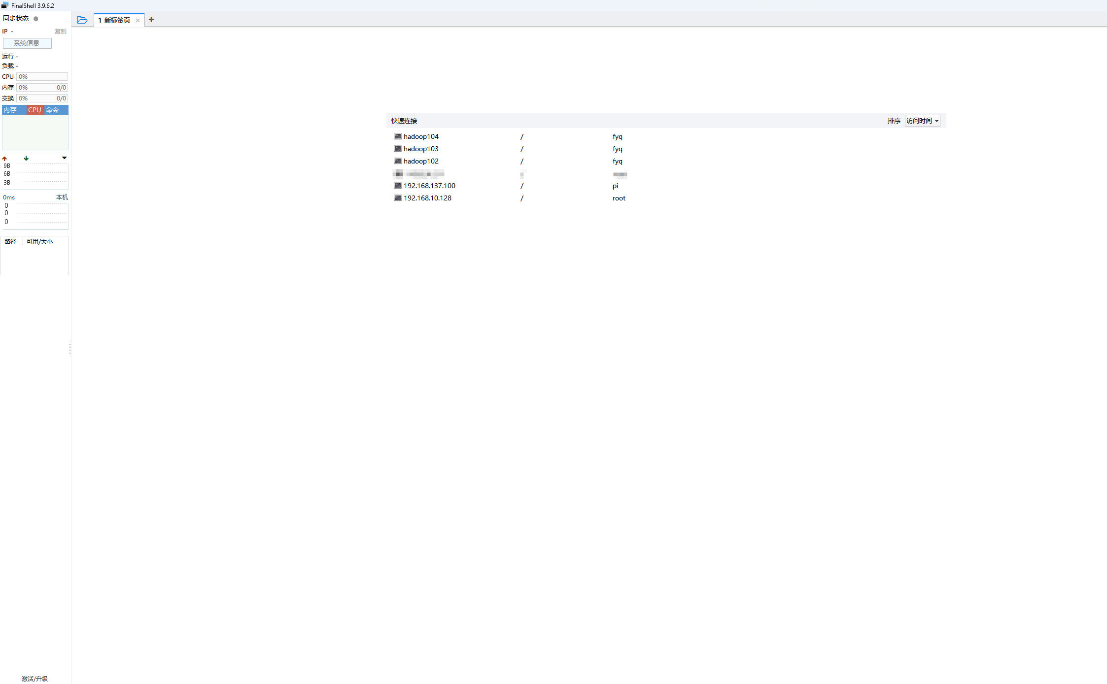Click the terminal icon beside hadoop104
Viewport: 1107px width, 684px height.
(x=397, y=136)
